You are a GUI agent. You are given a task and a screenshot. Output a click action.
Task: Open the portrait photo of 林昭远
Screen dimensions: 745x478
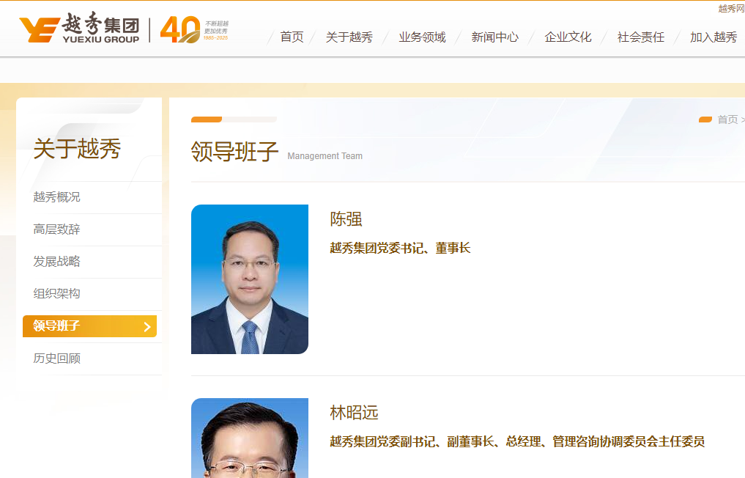click(x=250, y=438)
